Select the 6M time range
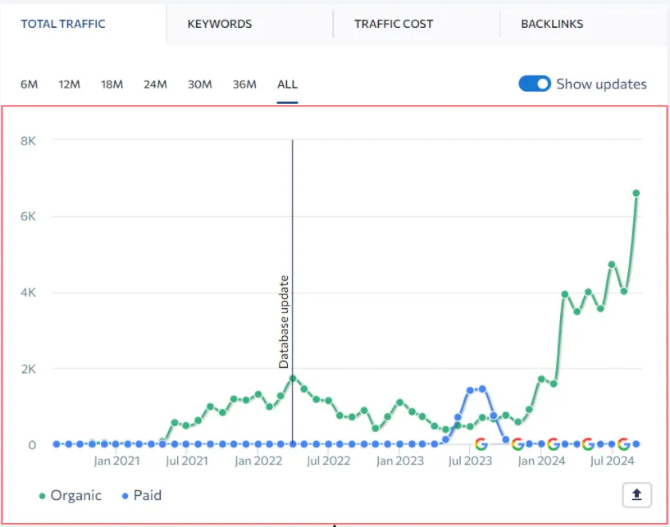Image resolution: width=670 pixels, height=527 pixels. [29, 84]
